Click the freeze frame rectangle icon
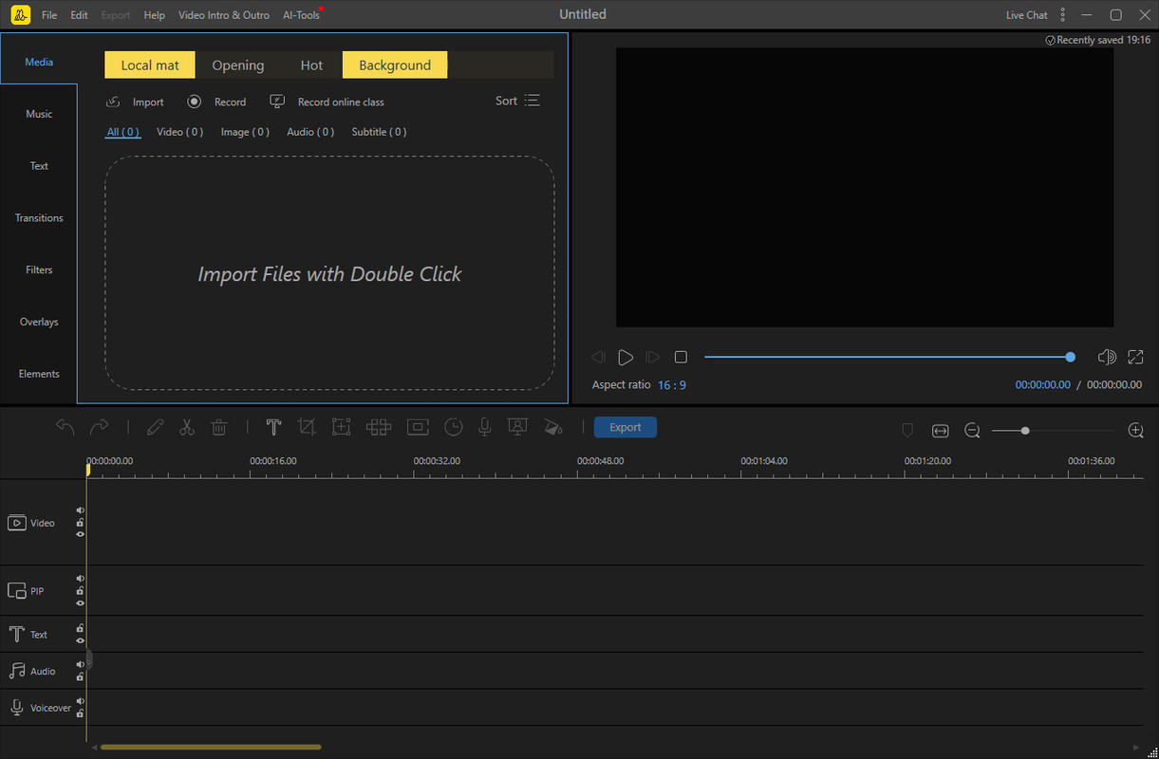The width and height of the screenshot is (1159, 759). [418, 428]
